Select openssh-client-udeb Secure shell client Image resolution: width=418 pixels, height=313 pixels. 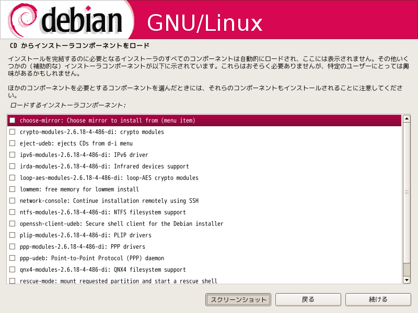click(x=12, y=223)
